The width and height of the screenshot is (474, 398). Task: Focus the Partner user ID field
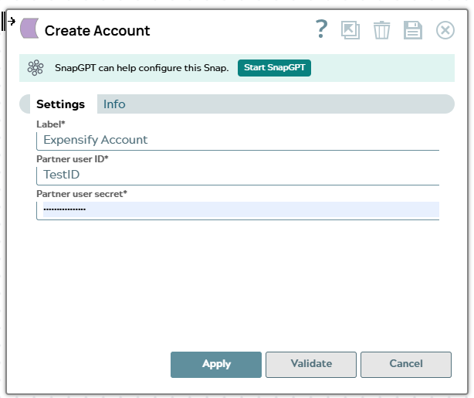(x=238, y=175)
